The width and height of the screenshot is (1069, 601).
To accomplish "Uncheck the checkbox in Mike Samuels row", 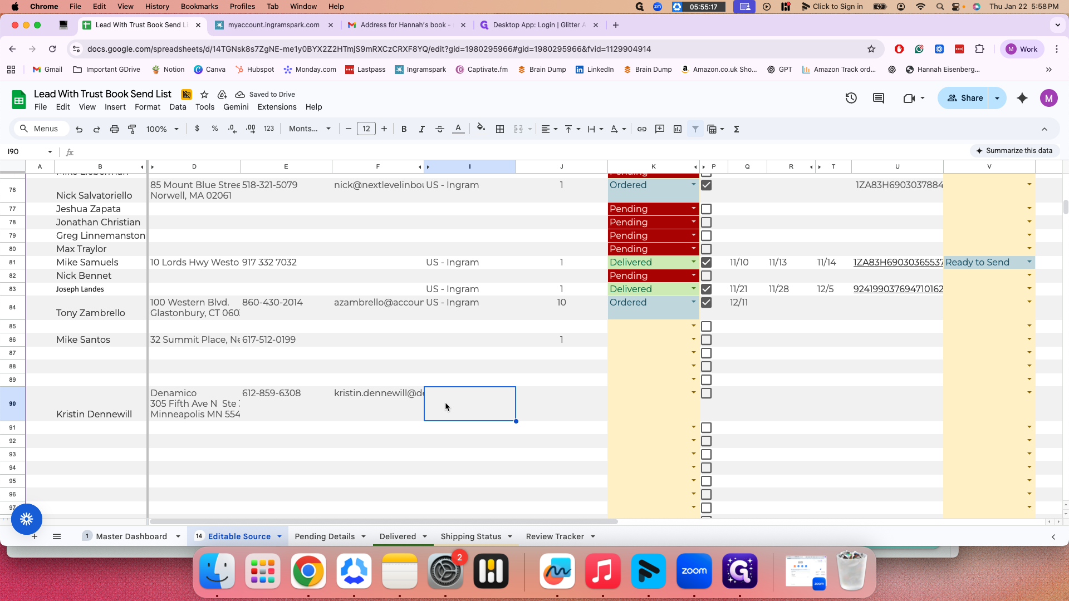I will point(707,262).
